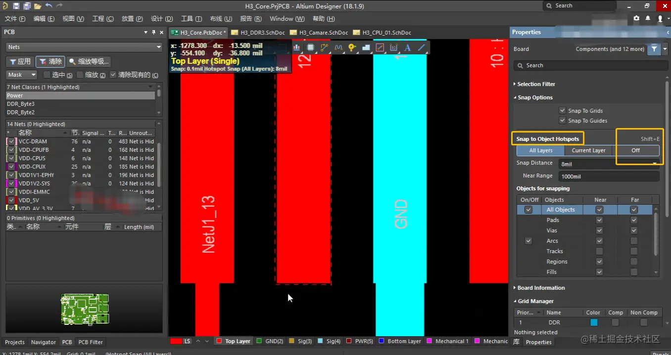Switch to H3_CPU_01.SchDoc tab
Screen dimensions: 671x355
(x=382, y=33)
